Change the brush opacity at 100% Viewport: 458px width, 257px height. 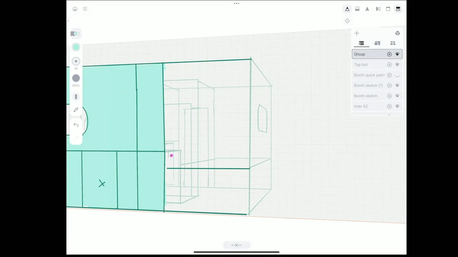(76, 78)
